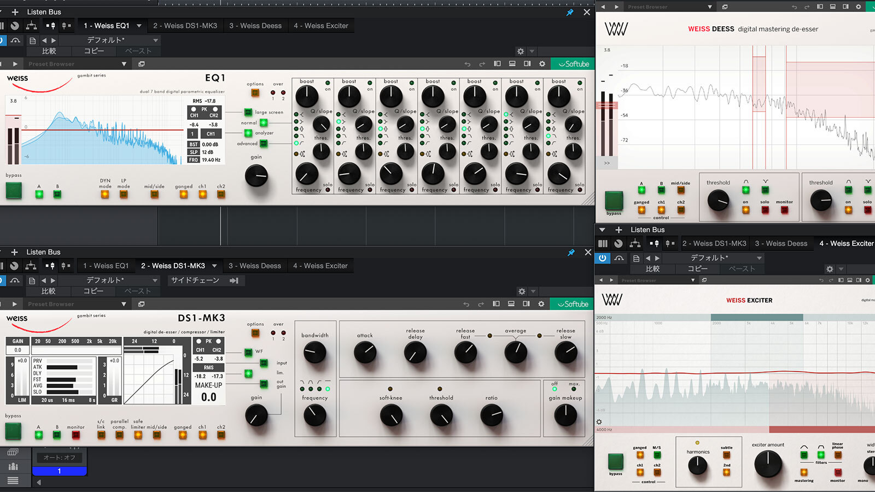Enable parallel comp. on the DS1-MK3
The image size is (875, 492).
[x=119, y=435]
